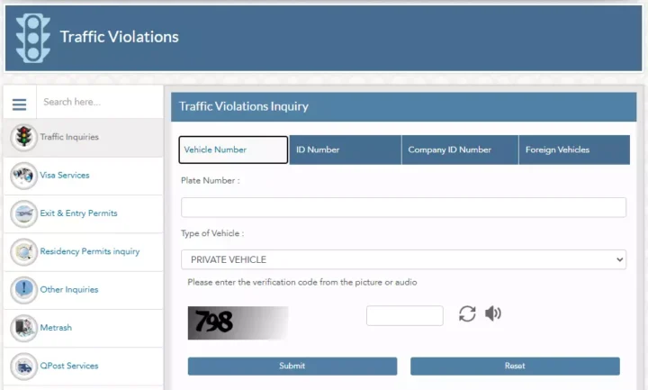
Task: Click the Type of Vehicle label
Action: pyautogui.click(x=212, y=233)
